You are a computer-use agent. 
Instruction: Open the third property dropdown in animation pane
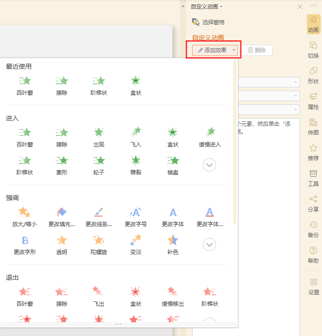click(269, 109)
